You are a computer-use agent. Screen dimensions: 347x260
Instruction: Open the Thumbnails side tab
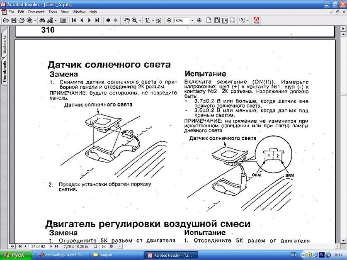[x=4, y=72]
